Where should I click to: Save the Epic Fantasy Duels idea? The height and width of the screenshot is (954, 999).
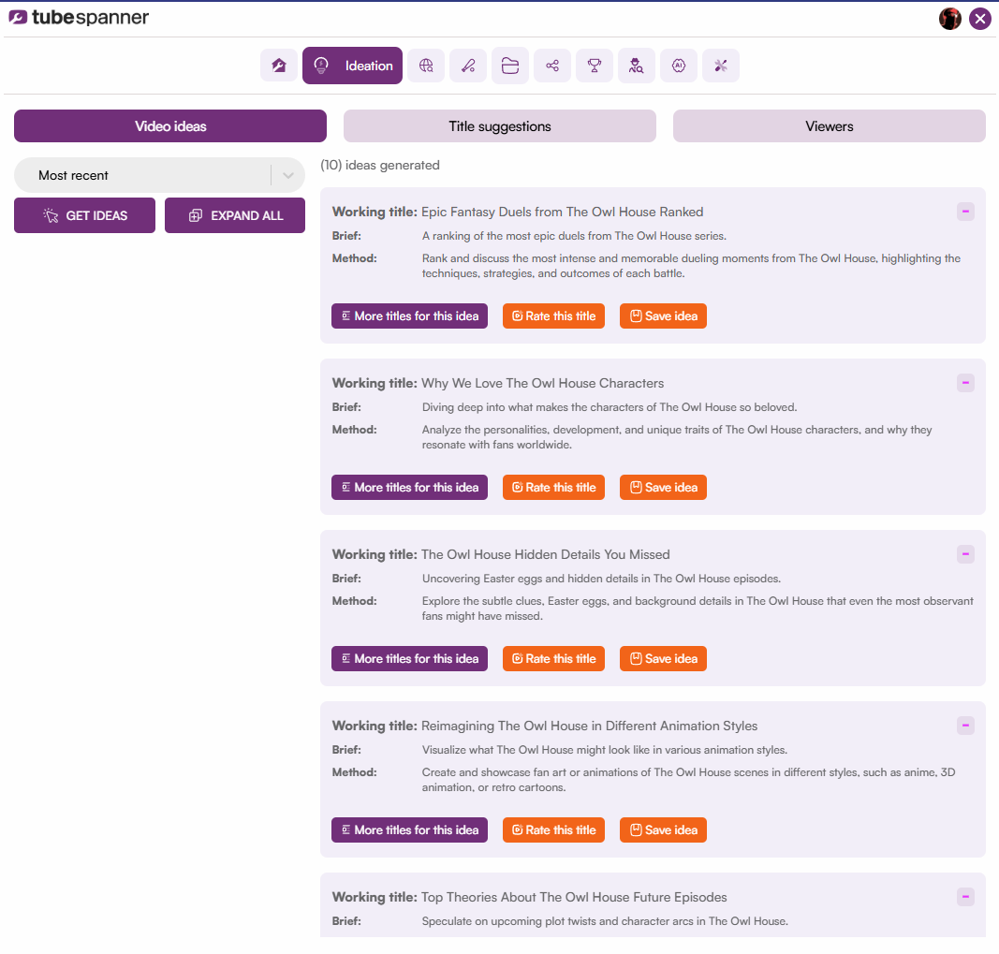pyautogui.click(x=663, y=316)
